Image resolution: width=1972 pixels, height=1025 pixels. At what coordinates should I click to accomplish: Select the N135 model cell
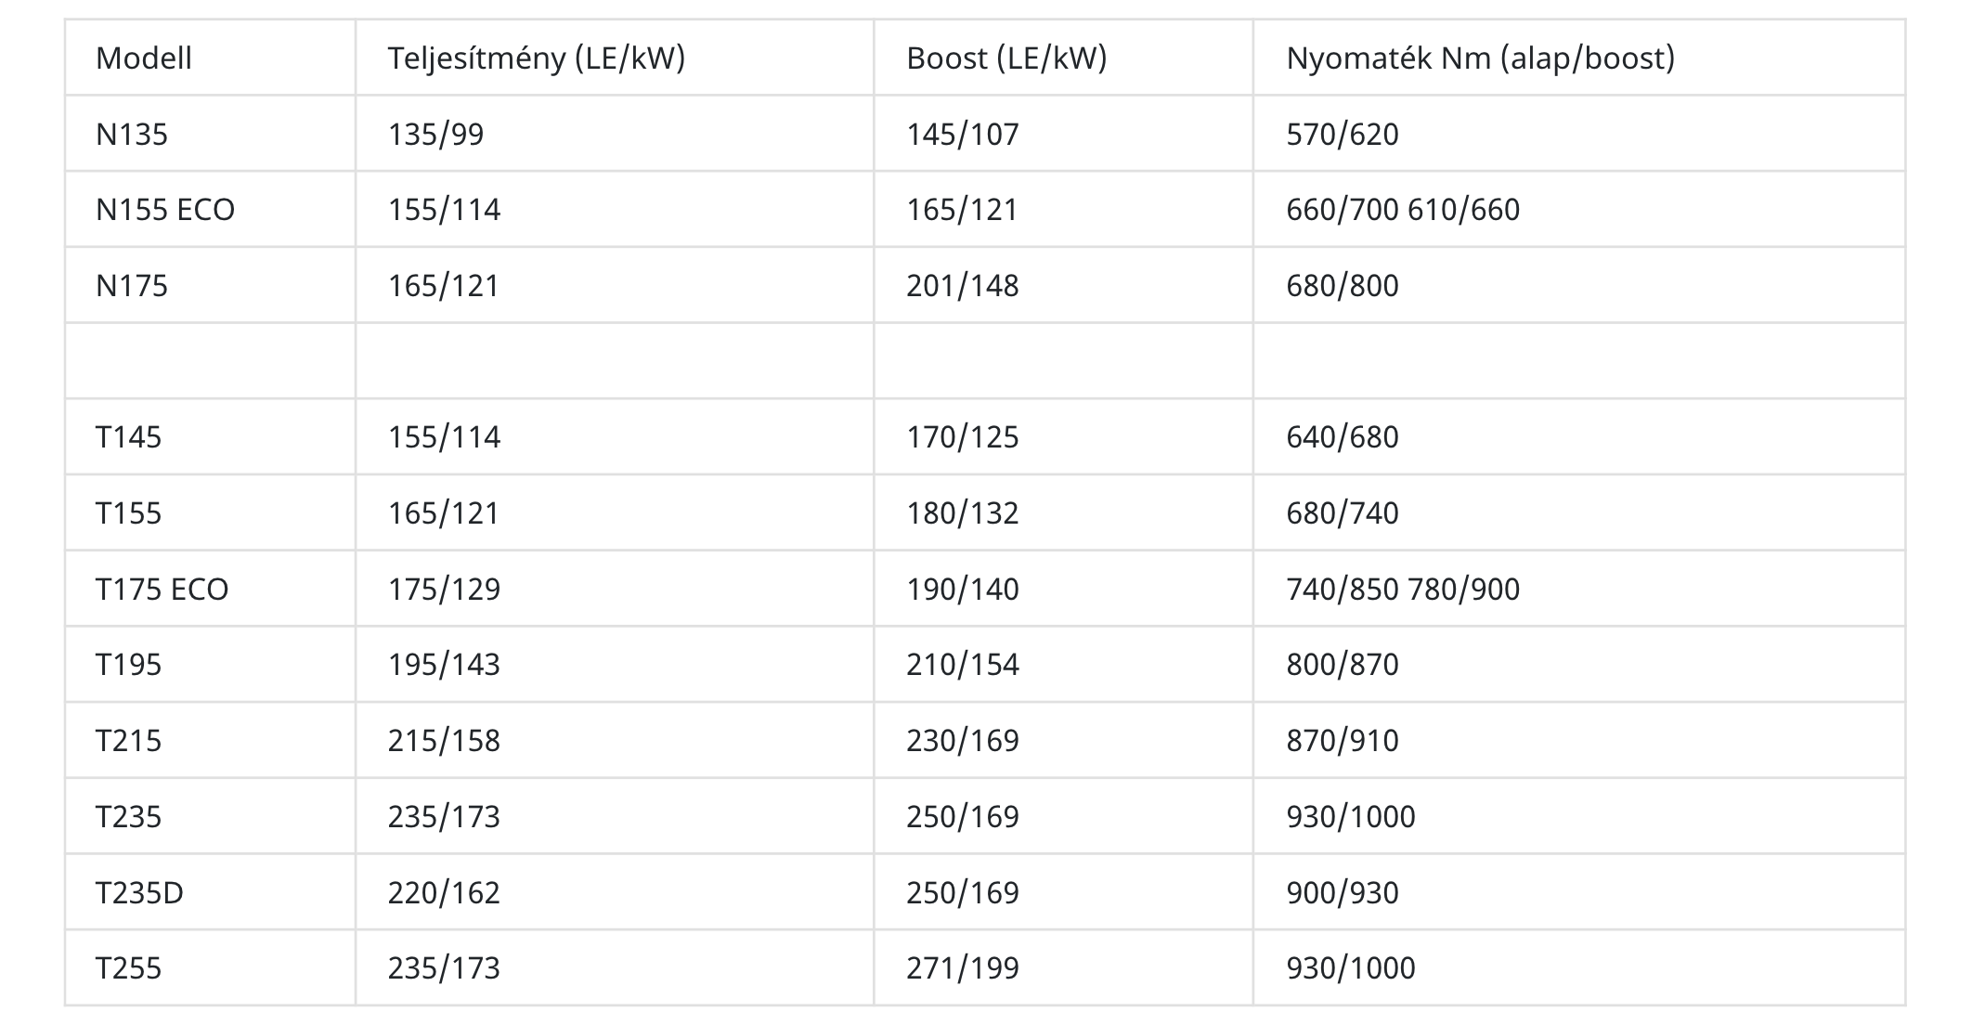[132, 135]
